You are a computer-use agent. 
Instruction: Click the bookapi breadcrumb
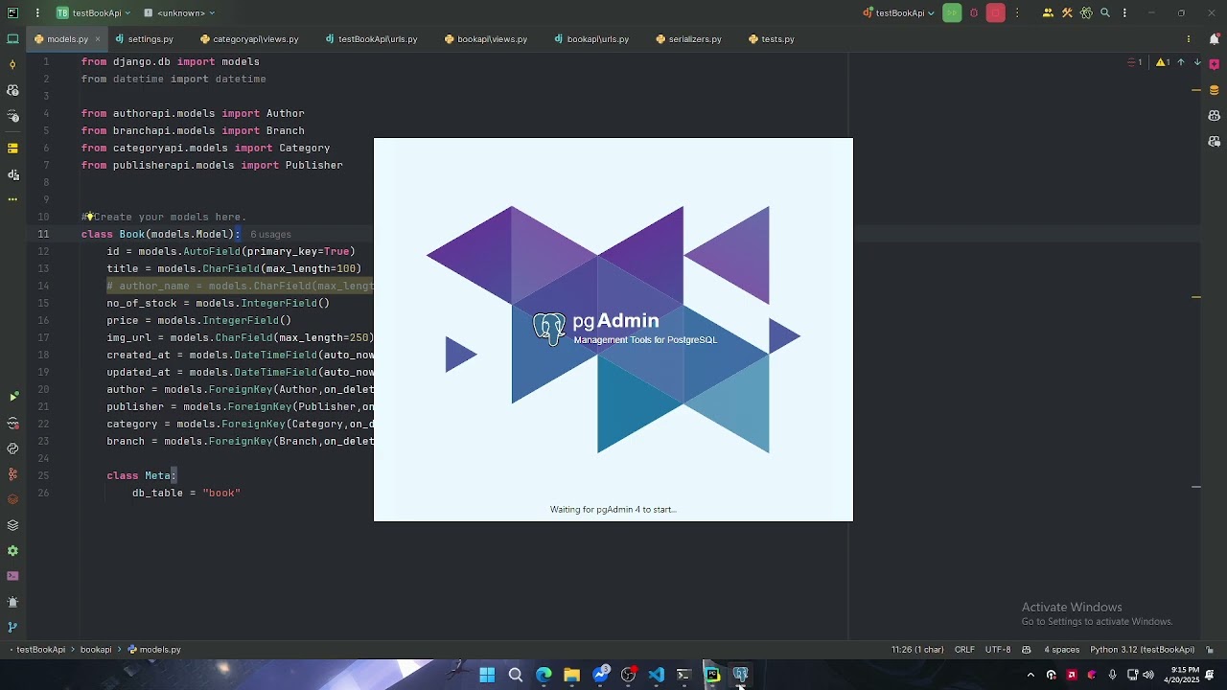click(96, 650)
